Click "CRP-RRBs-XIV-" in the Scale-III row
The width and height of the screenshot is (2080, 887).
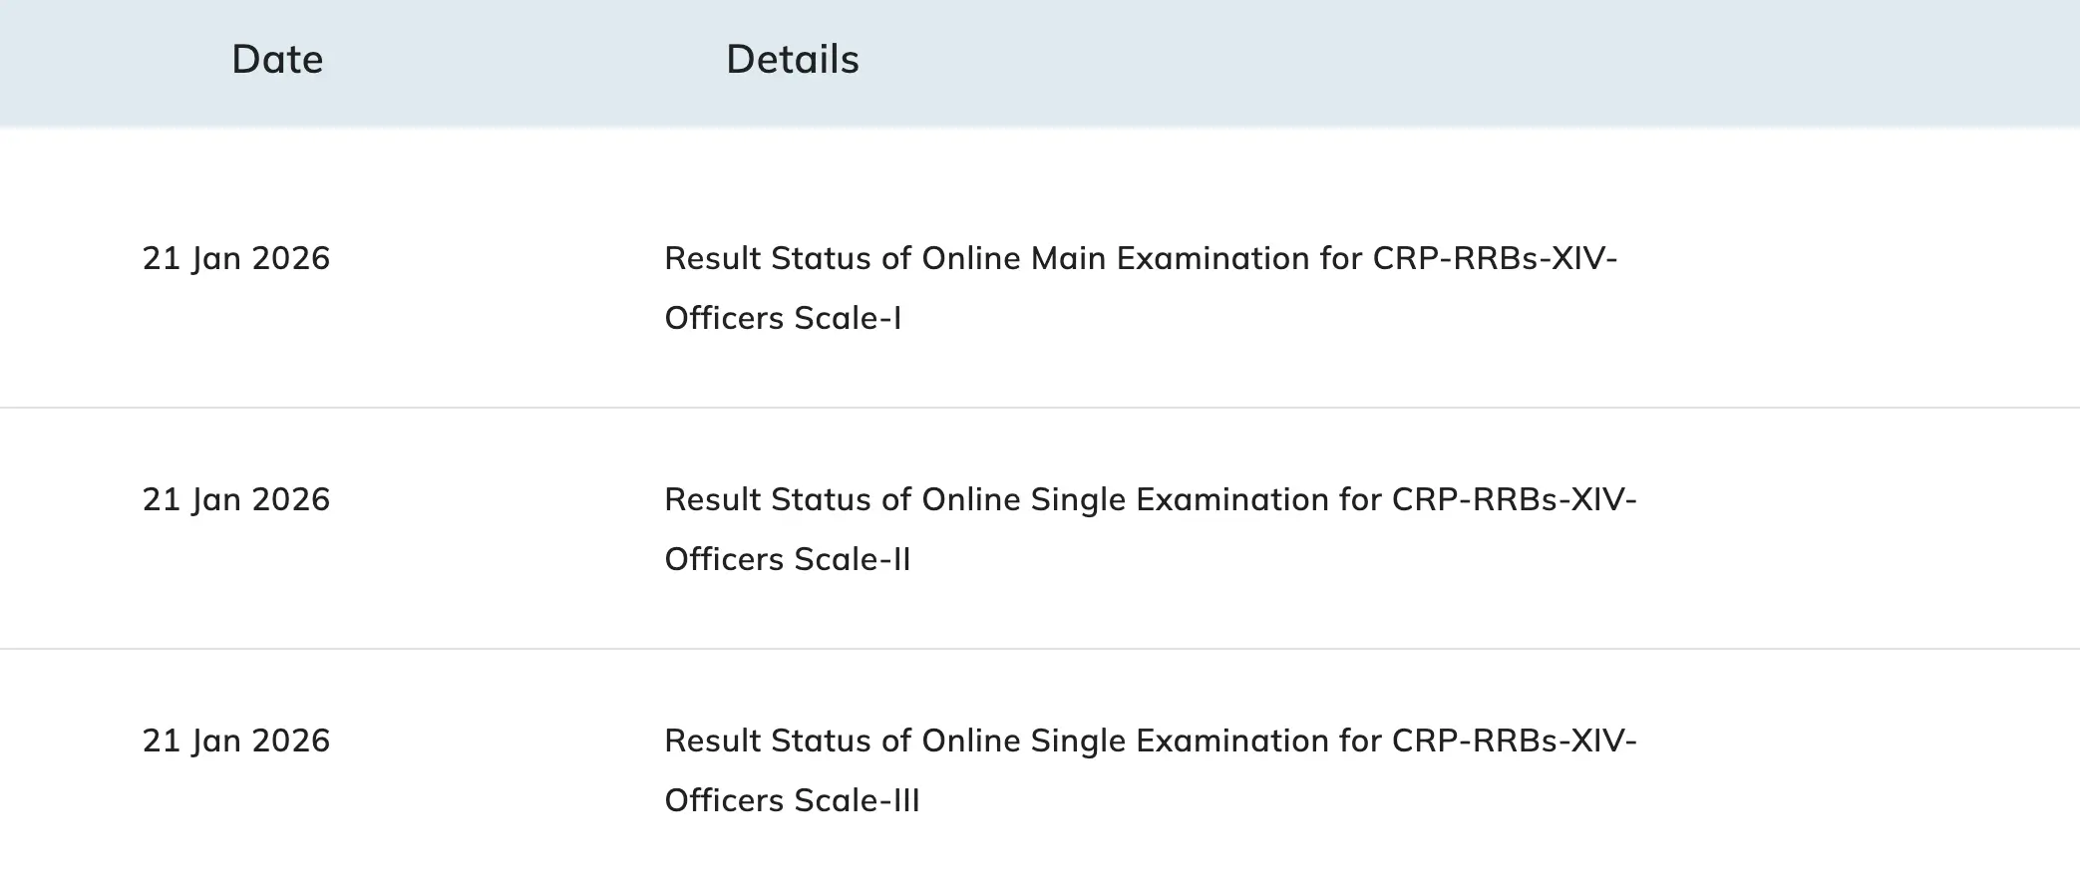point(1514,741)
